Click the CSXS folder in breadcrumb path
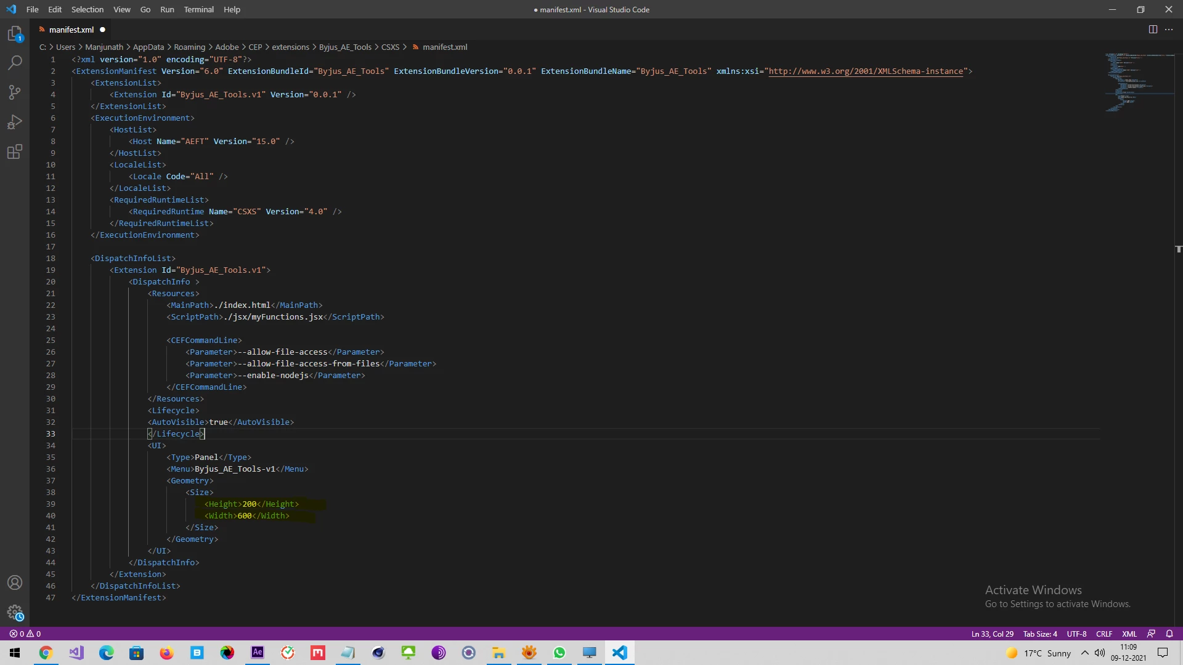Viewport: 1183px width, 665px height. (390, 47)
